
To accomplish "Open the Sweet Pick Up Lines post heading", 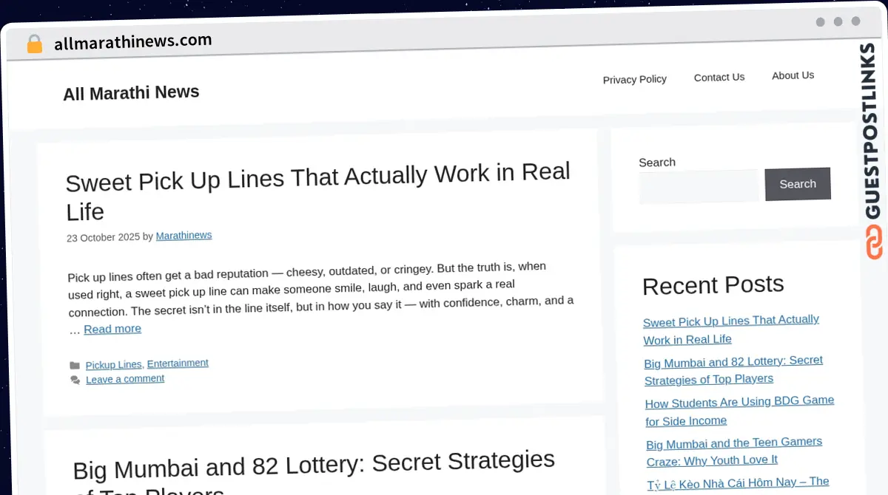I will point(317,191).
